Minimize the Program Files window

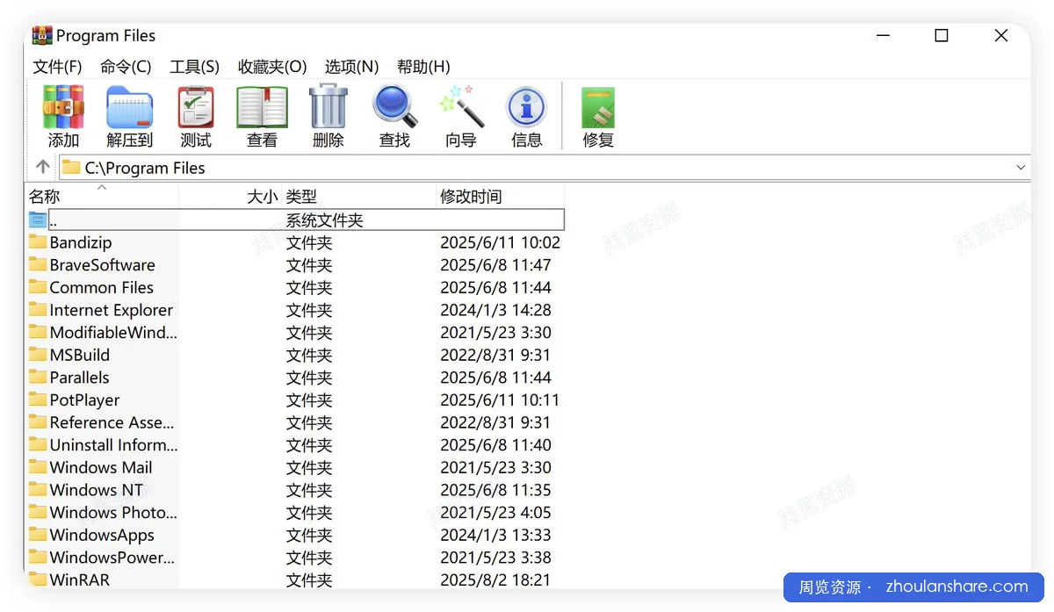click(x=883, y=35)
